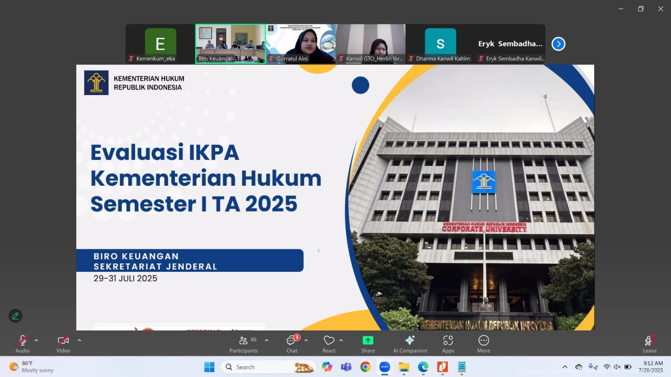Turn on camera with Video button
Screen dimensions: 671x377
coord(63,344)
